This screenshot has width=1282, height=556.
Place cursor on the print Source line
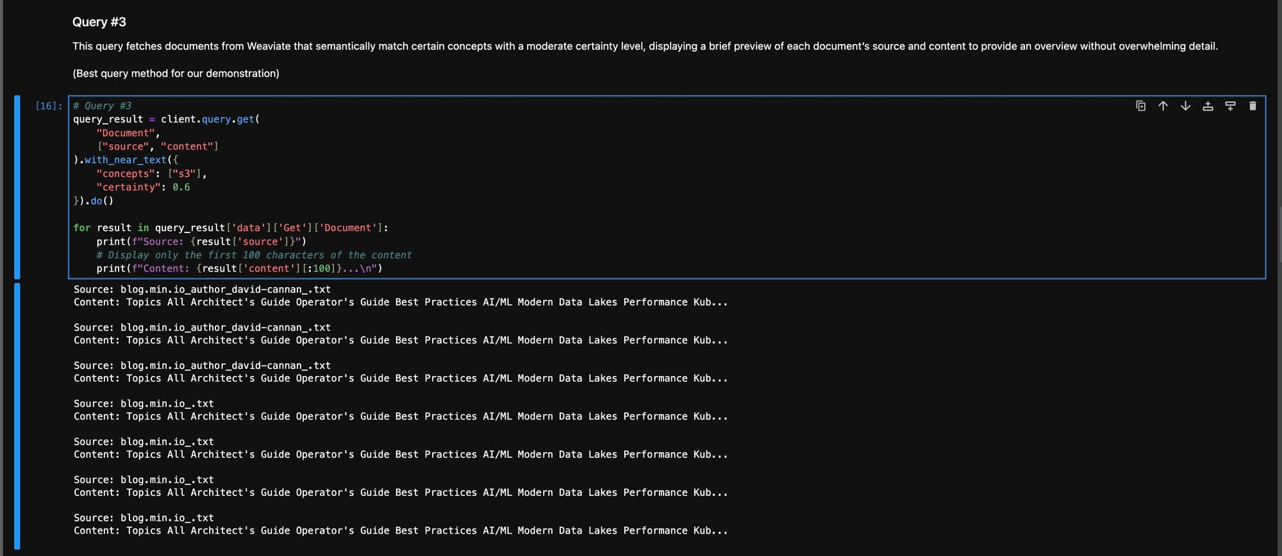pyautogui.click(x=201, y=241)
